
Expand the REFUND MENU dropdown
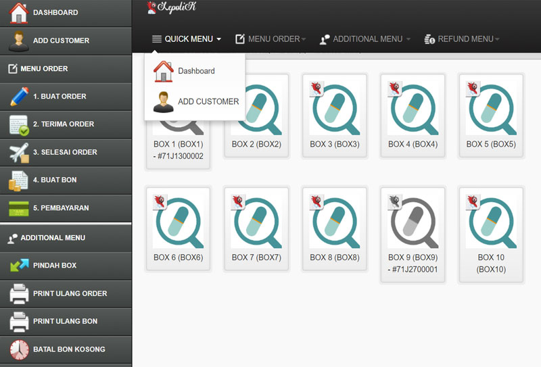(497, 39)
